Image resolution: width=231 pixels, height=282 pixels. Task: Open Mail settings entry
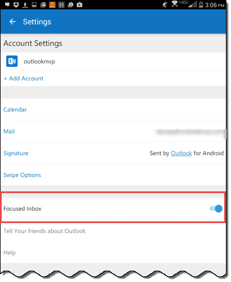click(x=9, y=131)
